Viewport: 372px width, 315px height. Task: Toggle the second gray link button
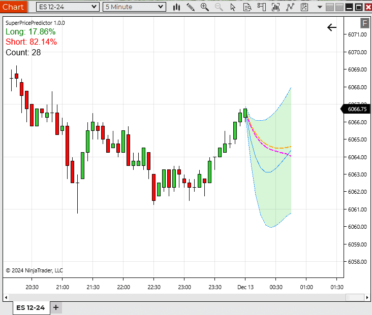(339, 7)
